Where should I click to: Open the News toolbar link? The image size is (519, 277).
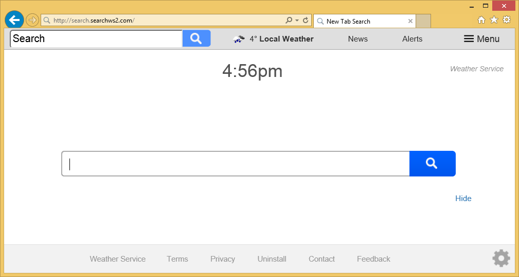point(357,39)
